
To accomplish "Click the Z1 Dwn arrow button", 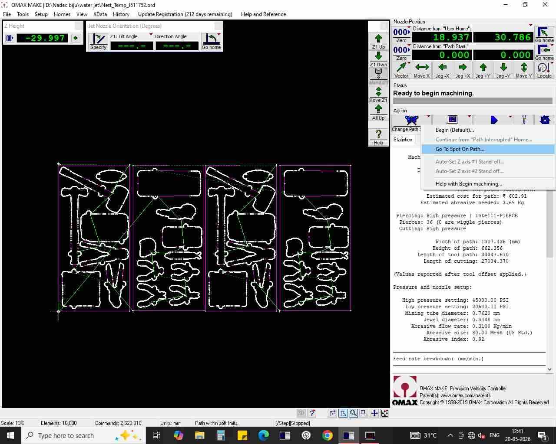I will (x=378, y=59).
